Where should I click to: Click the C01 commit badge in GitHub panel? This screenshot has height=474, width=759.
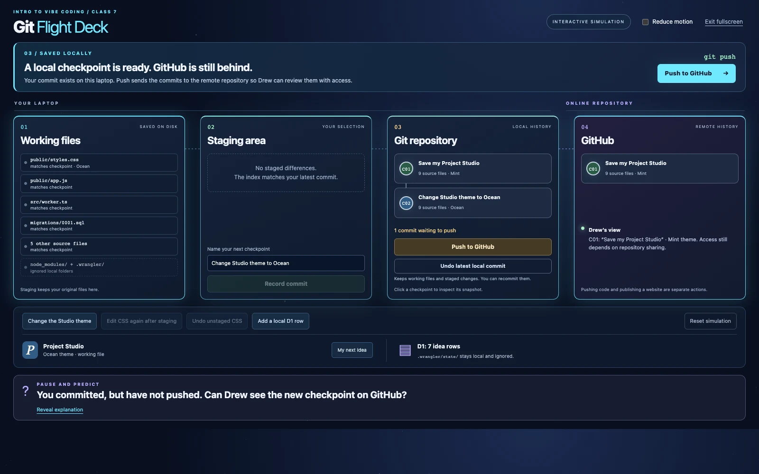593,169
